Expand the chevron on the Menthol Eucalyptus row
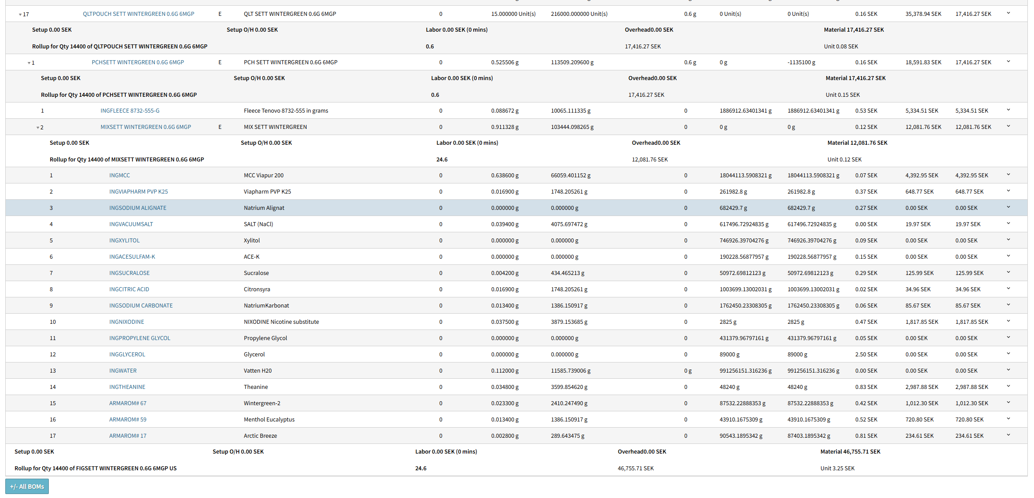This screenshot has width=1034, height=498. pos(1008,419)
